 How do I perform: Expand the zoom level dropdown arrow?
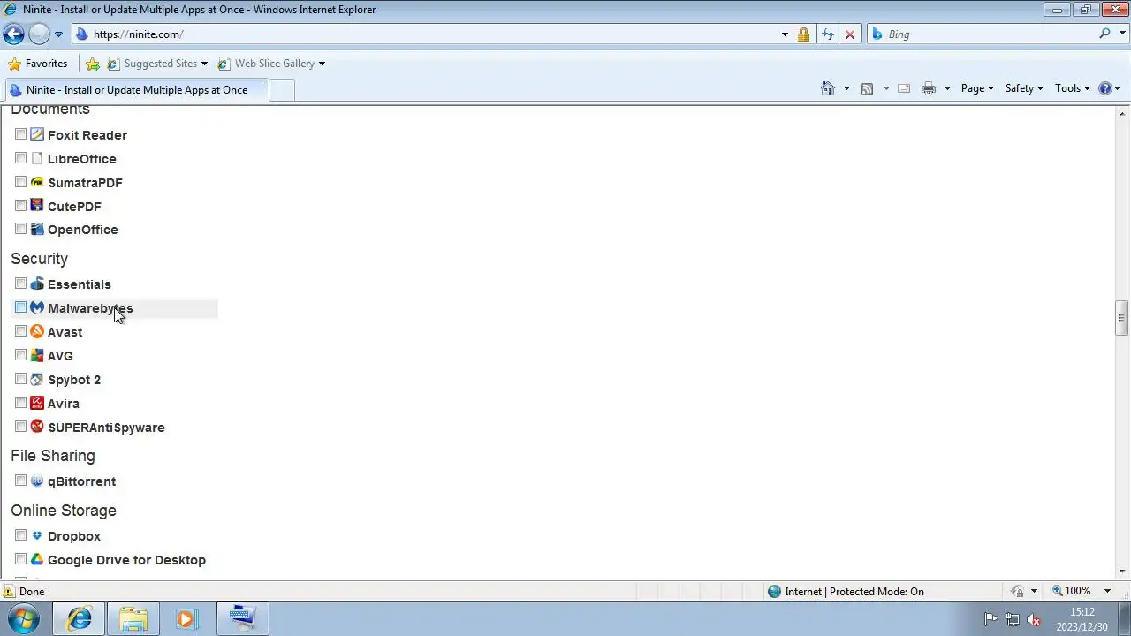[1107, 591]
